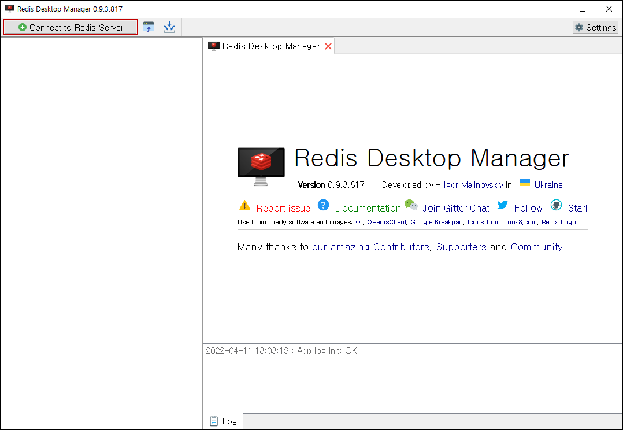Maximize the Redis Desktop Manager window
The width and height of the screenshot is (623, 430).
tap(583, 9)
